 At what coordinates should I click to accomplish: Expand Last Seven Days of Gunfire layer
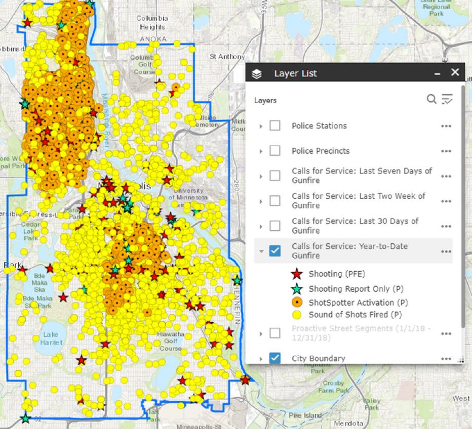click(x=261, y=176)
